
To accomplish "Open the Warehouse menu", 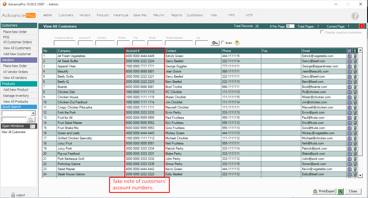I will pos(121,15).
